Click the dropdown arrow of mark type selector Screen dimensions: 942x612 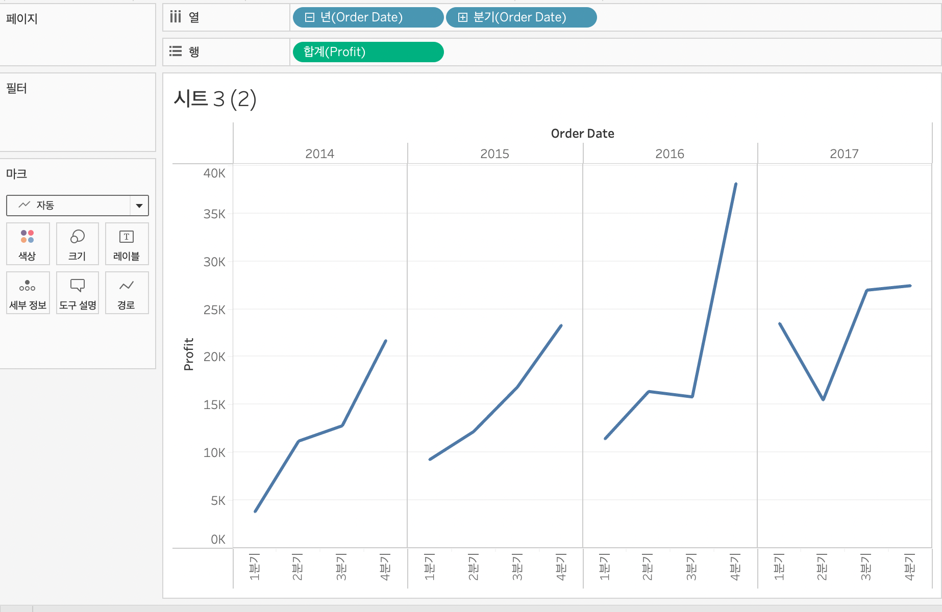point(139,206)
